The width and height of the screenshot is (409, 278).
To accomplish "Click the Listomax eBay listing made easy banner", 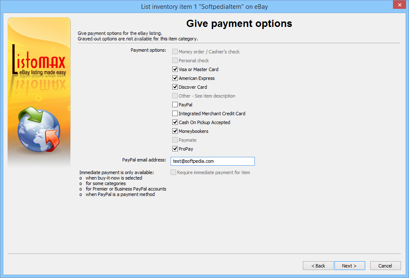I will pos(39,92).
